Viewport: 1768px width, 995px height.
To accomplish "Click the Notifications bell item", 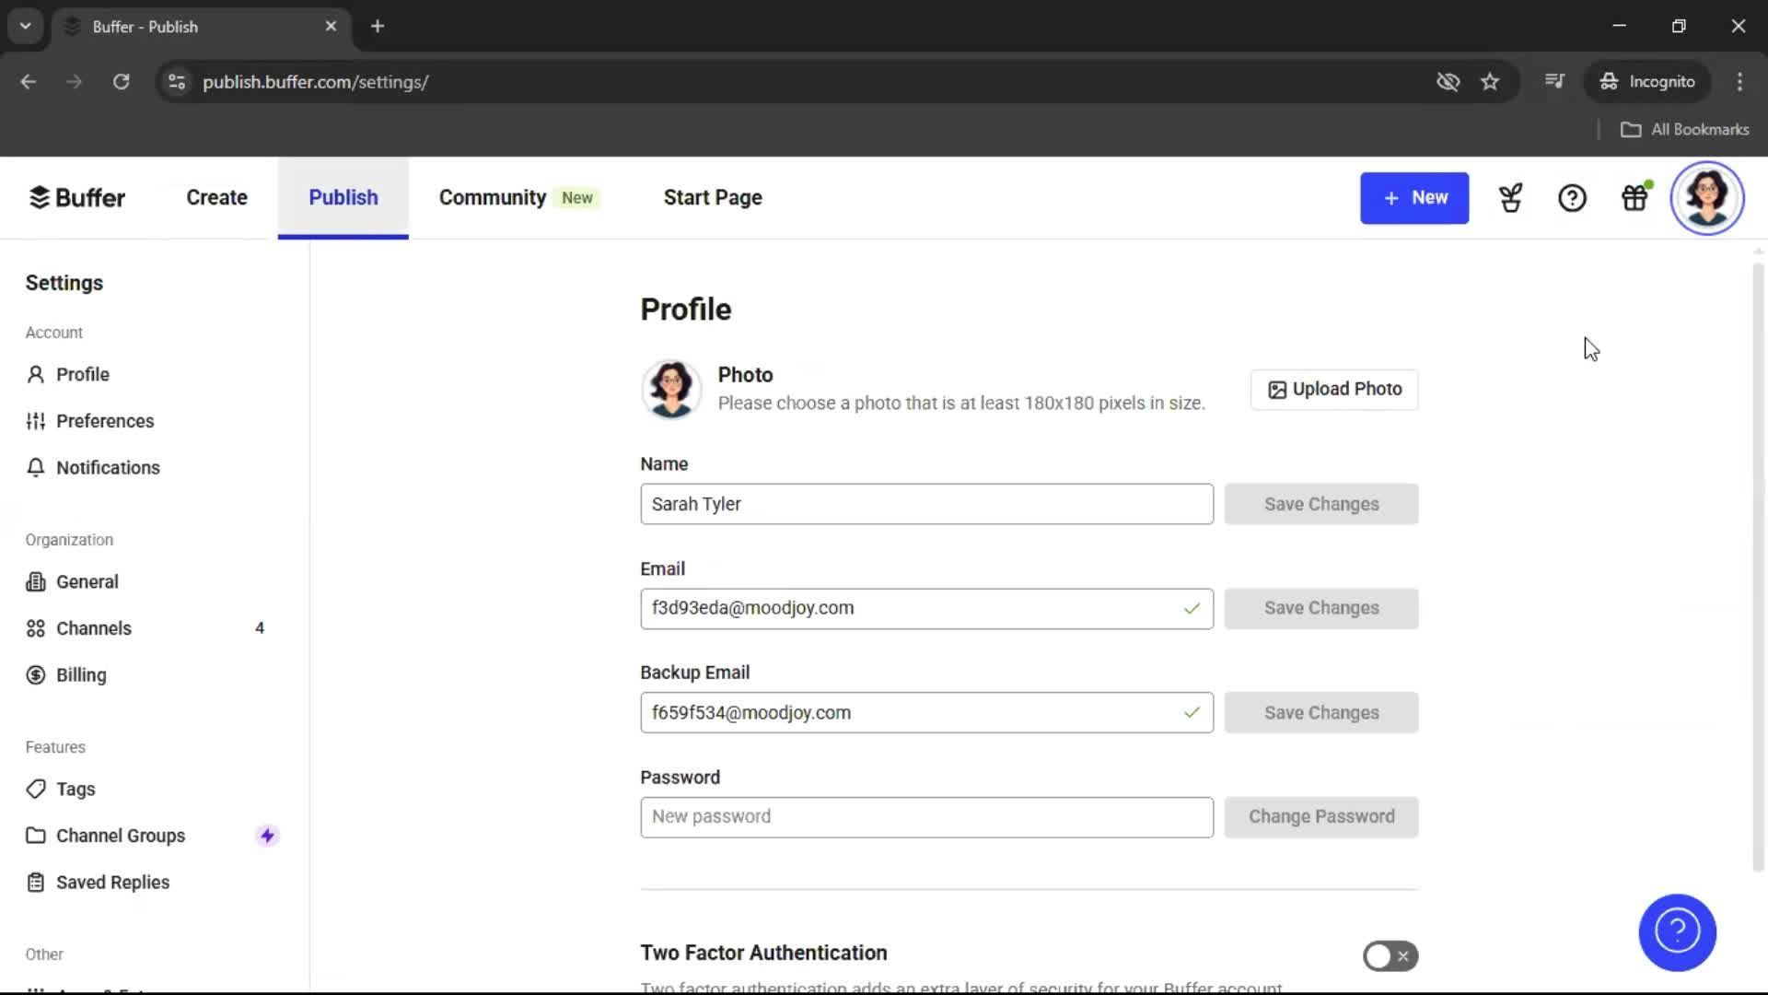I will tap(108, 468).
